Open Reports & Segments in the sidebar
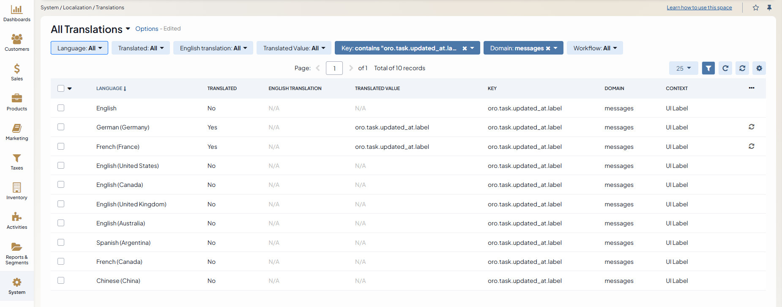Viewport: 782px width, 307px height. [17, 253]
